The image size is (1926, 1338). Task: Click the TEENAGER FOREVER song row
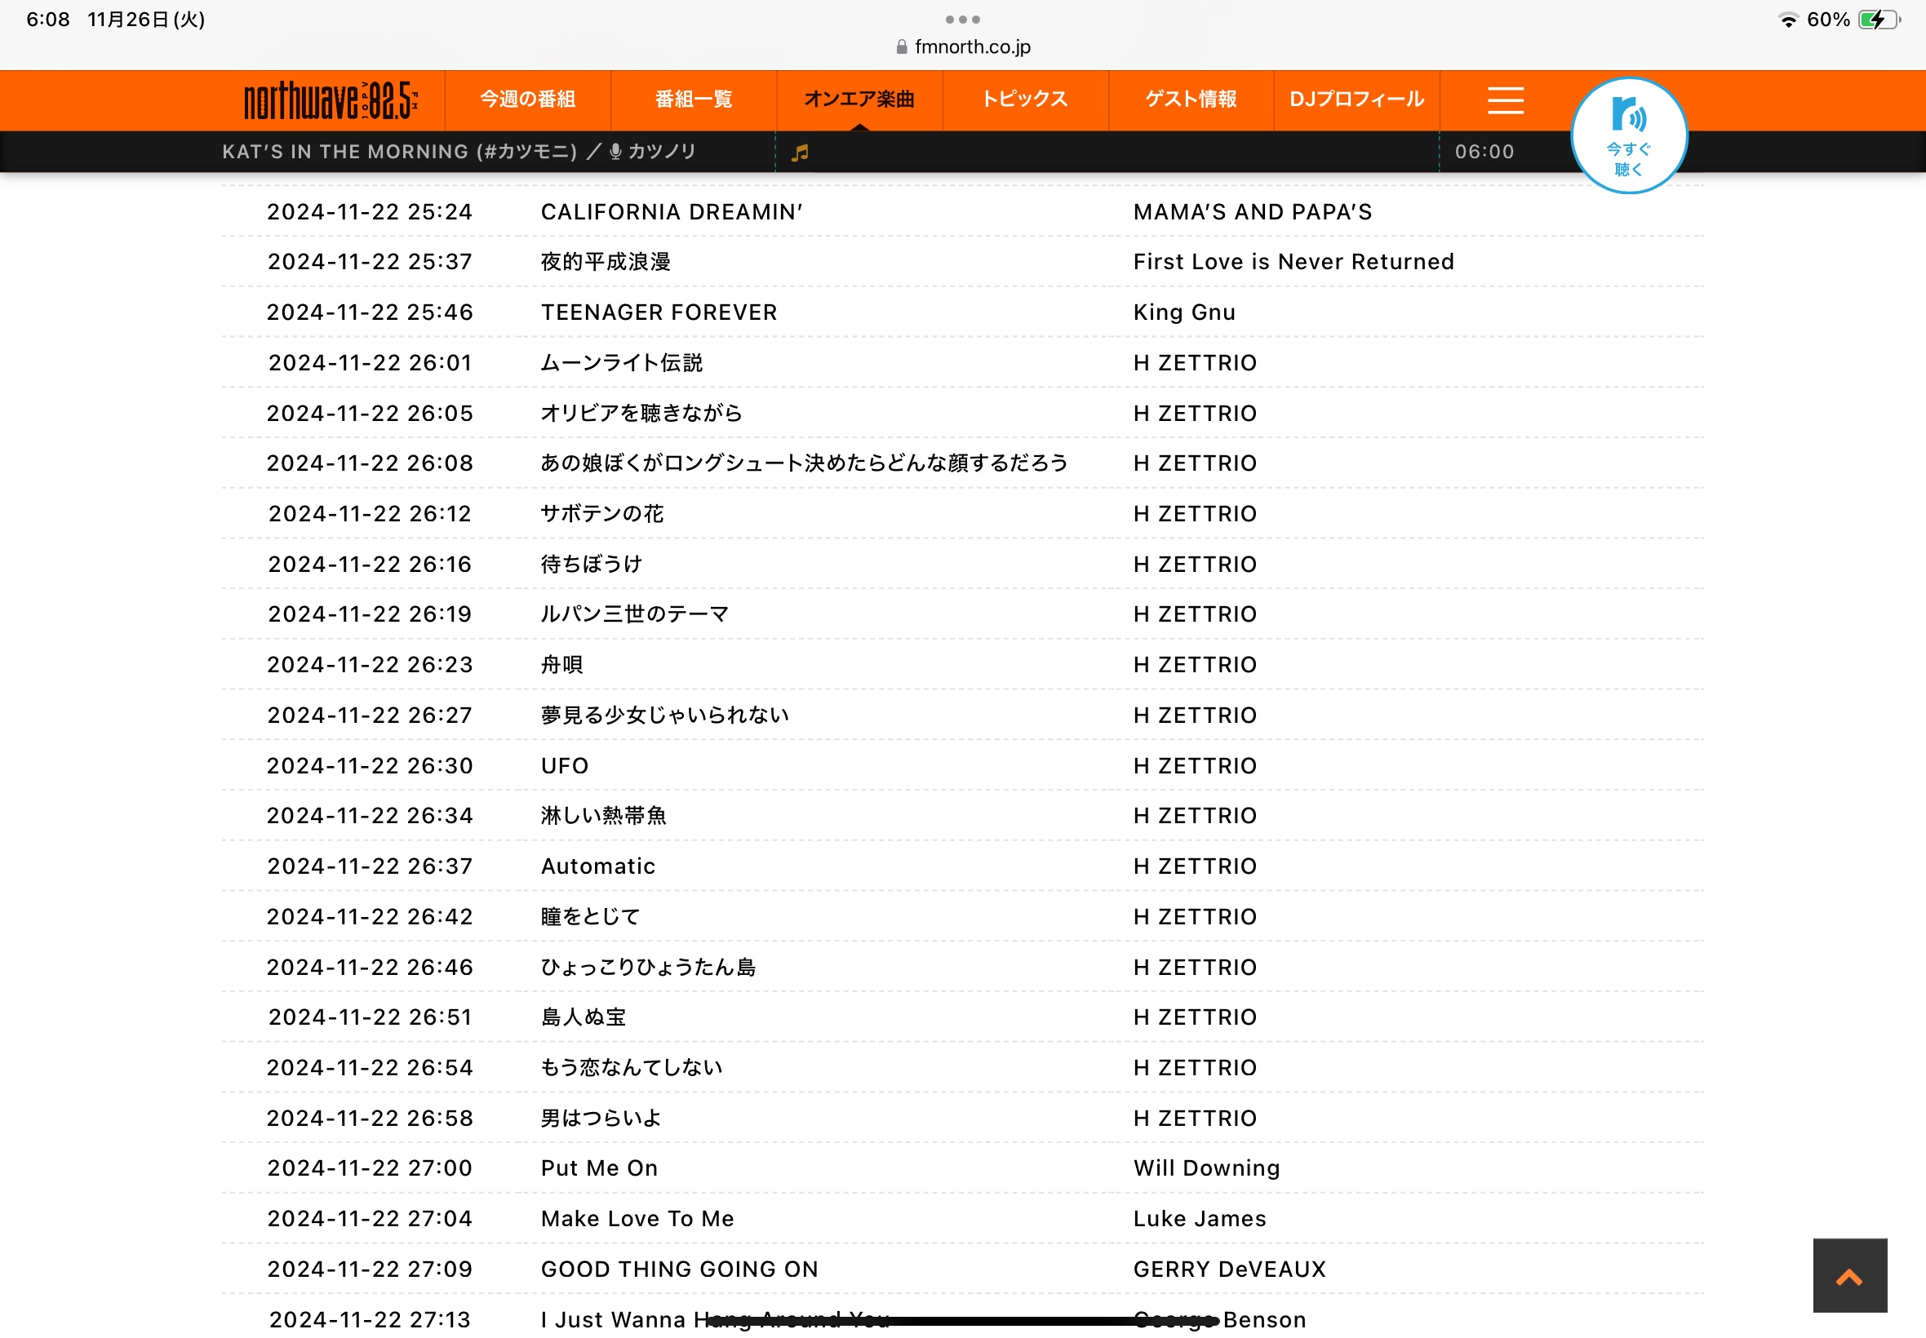point(659,312)
